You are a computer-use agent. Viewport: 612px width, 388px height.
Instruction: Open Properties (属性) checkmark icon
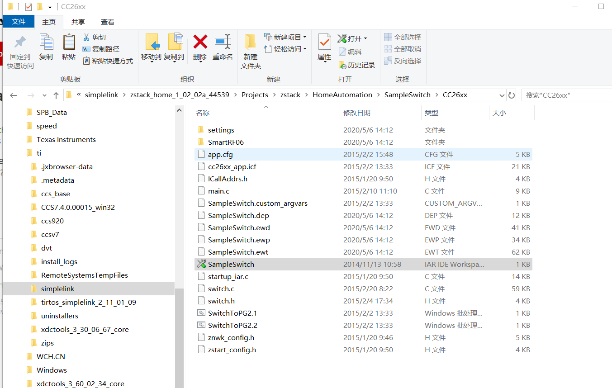pyautogui.click(x=324, y=42)
